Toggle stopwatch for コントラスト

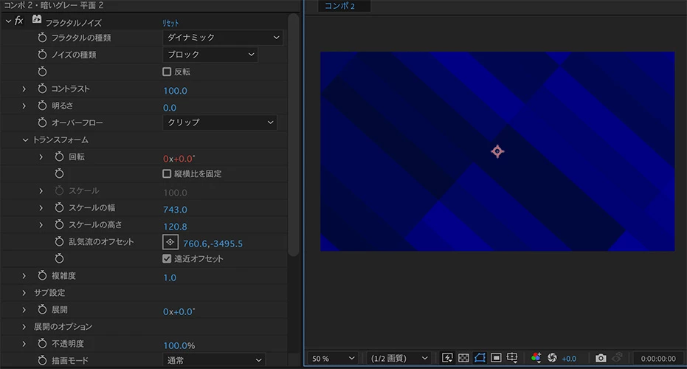pos(42,89)
